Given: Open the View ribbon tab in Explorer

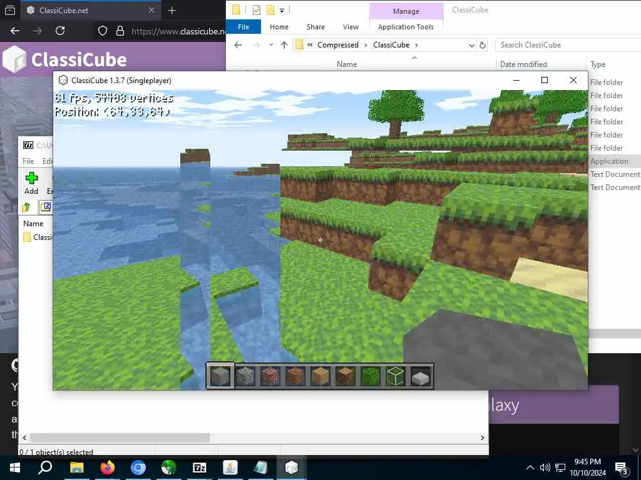Looking at the screenshot, I should click(351, 27).
